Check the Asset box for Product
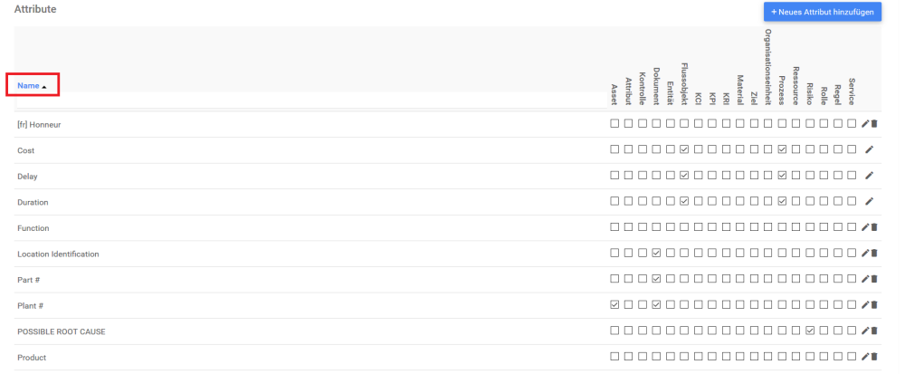905x374 pixels. [x=614, y=358]
